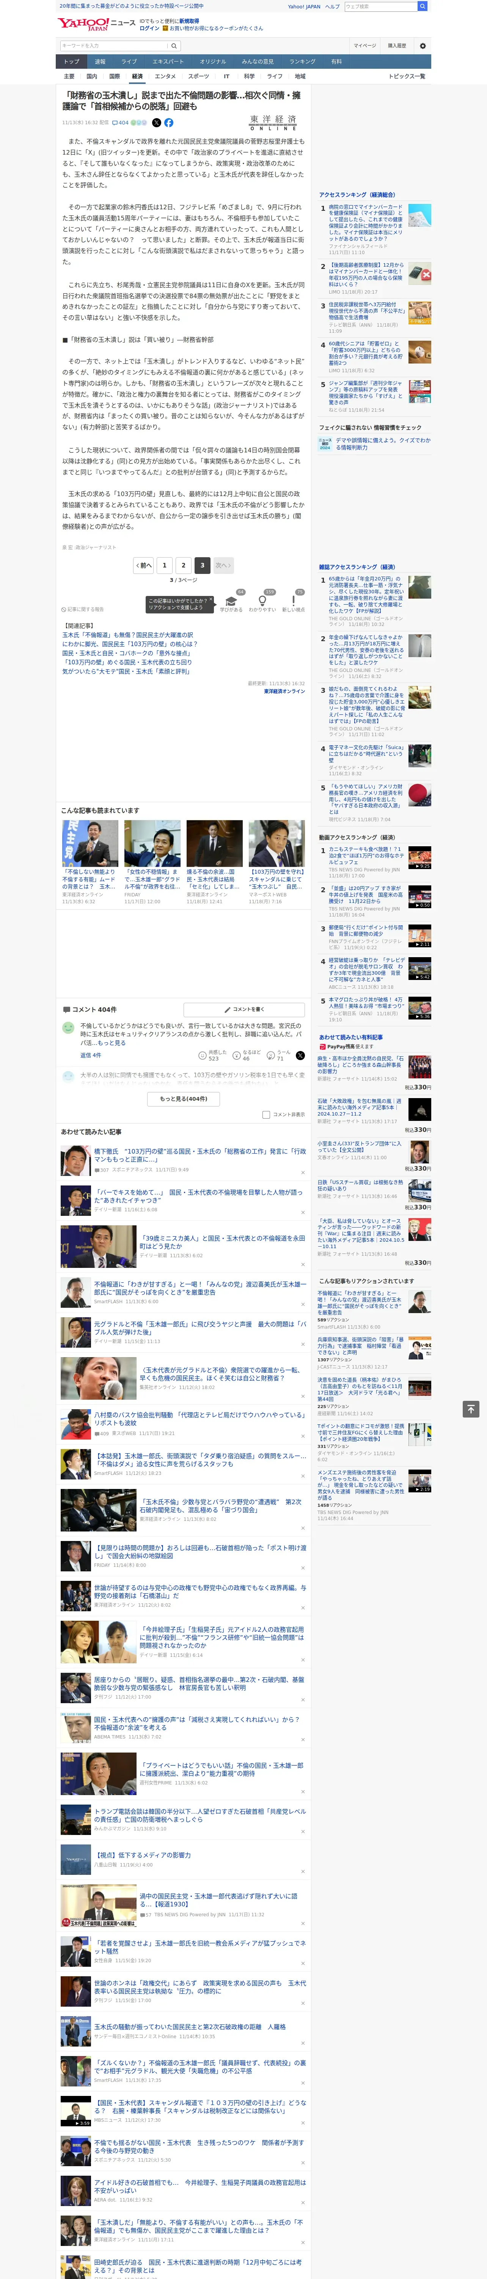Click the web search magnifier button at top
Viewport: 487px width, 2279px height.
coord(423,6)
